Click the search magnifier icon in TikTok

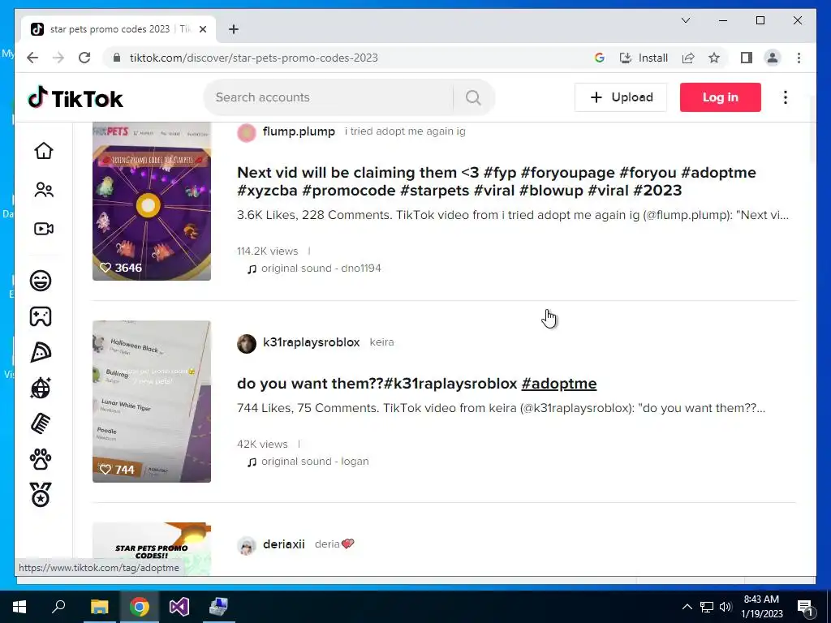point(473,97)
